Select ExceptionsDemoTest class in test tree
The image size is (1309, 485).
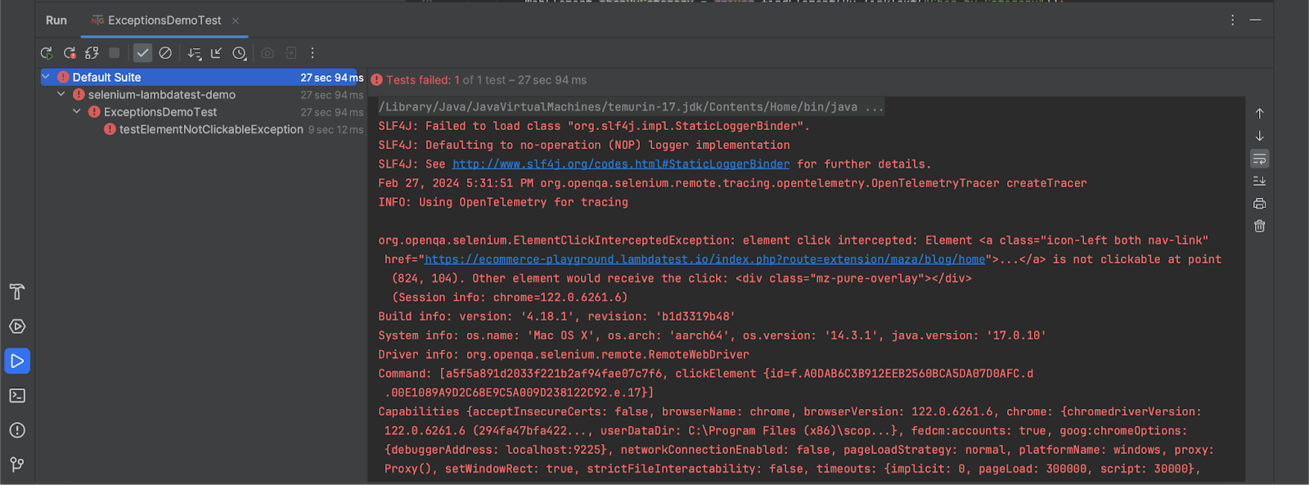tap(160, 112)
